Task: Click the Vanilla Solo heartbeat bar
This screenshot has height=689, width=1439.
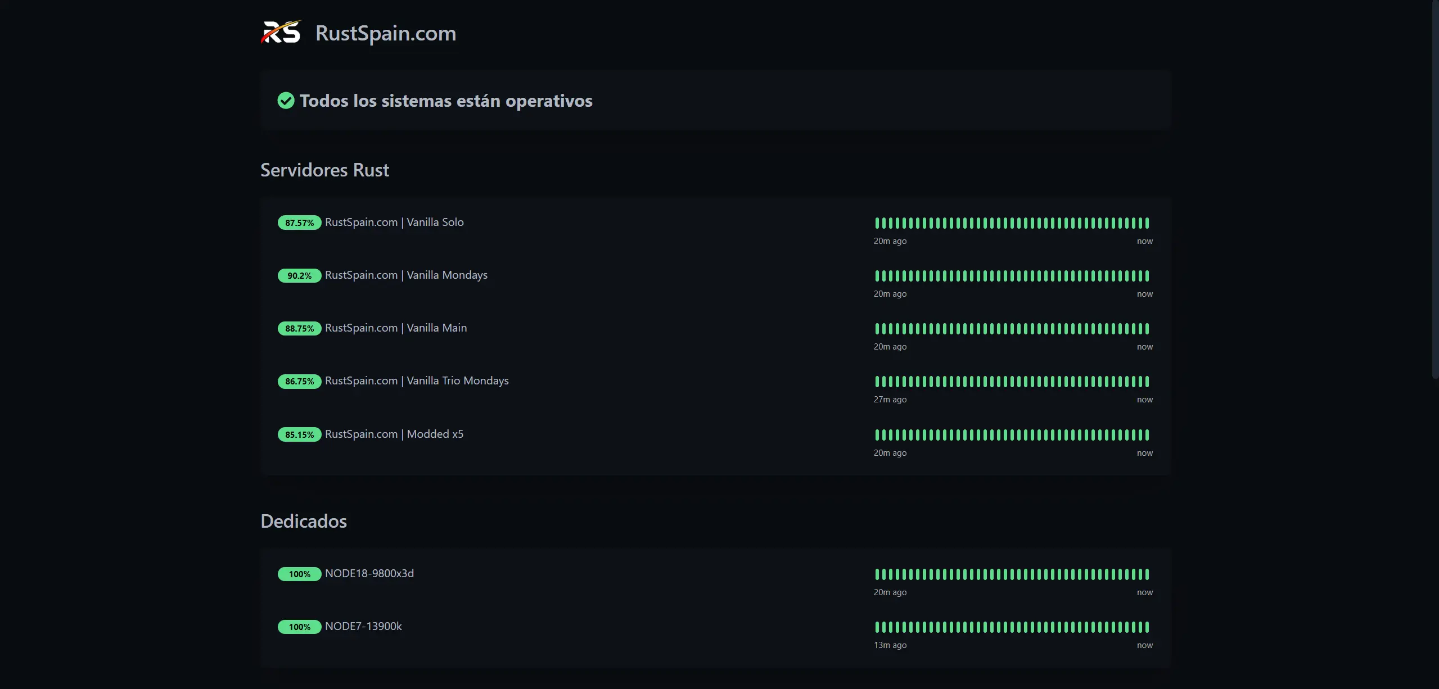Action: (x=1012, y=223)
